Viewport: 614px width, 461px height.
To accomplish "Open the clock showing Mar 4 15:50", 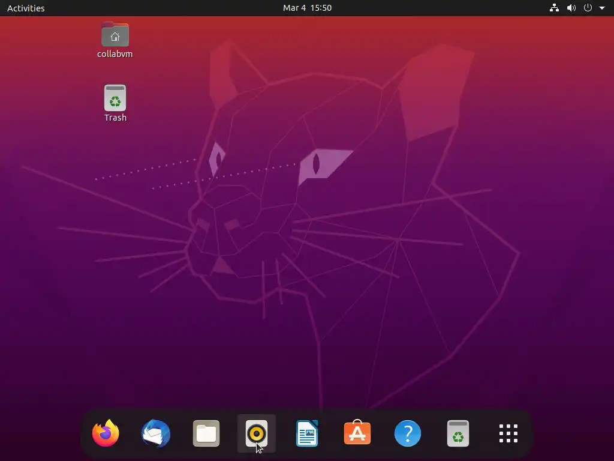I will point(308,8).
